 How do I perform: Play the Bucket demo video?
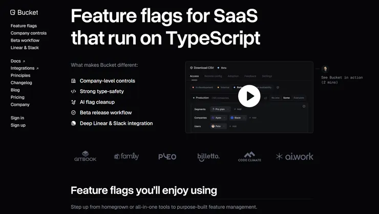pyautogui.click(x=249, y=96)
